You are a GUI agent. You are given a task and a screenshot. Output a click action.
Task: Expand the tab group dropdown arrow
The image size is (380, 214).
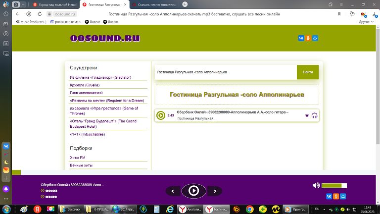(x=23, y=4)
